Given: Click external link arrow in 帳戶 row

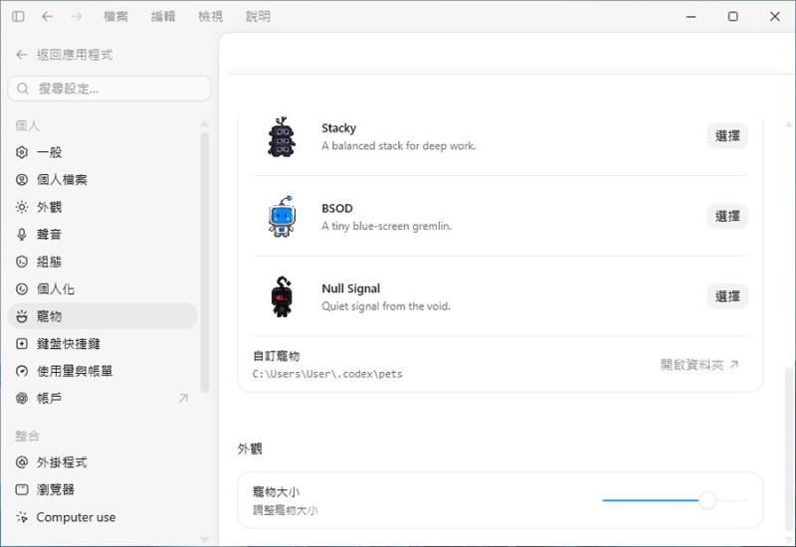Looking at the screenshot, I should point(183,399).
